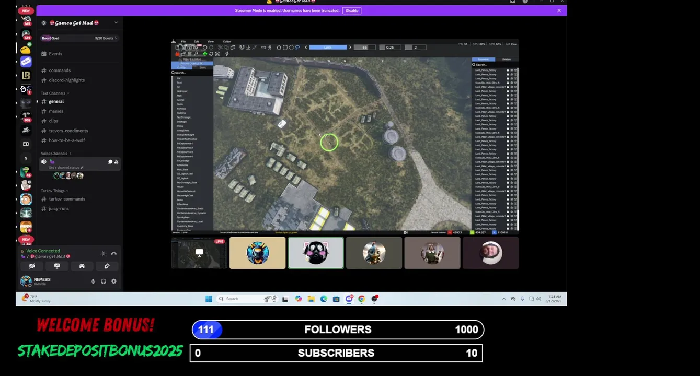Dismiss the Streamer Mode banner with X
Viewport: 700px width, 376px height.
559,10
